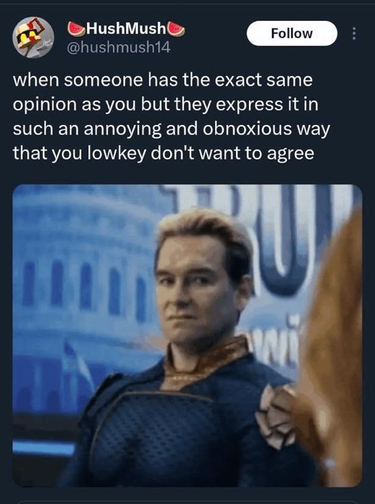Click the phrase "exact same" in the tweet
Viewport: 375px width, 504px height.
pyautogui.click(x=263, y=80)
